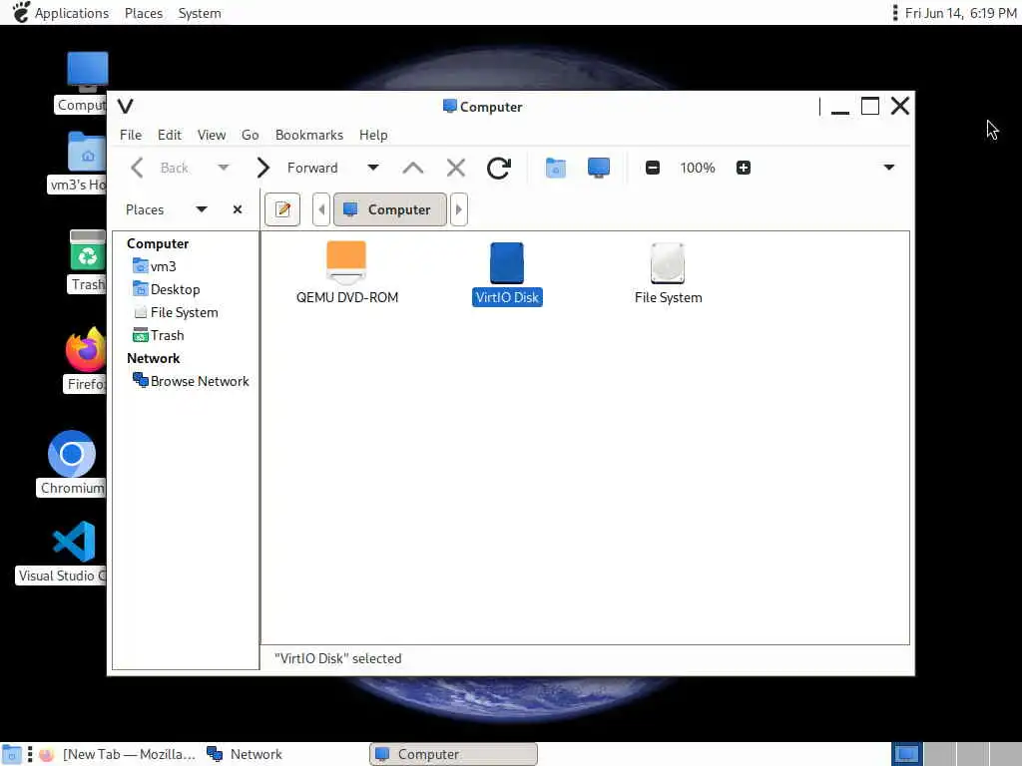
Task: Click the Computer path bar button
Action: 390,209
